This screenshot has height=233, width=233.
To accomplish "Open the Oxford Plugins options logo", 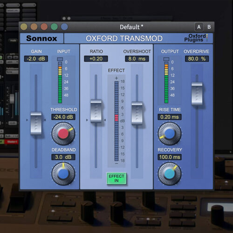I will [x=196, y=38].
